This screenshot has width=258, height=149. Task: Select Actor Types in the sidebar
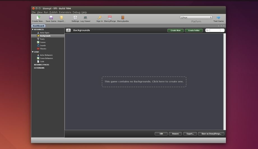click(x=44, y=33)
